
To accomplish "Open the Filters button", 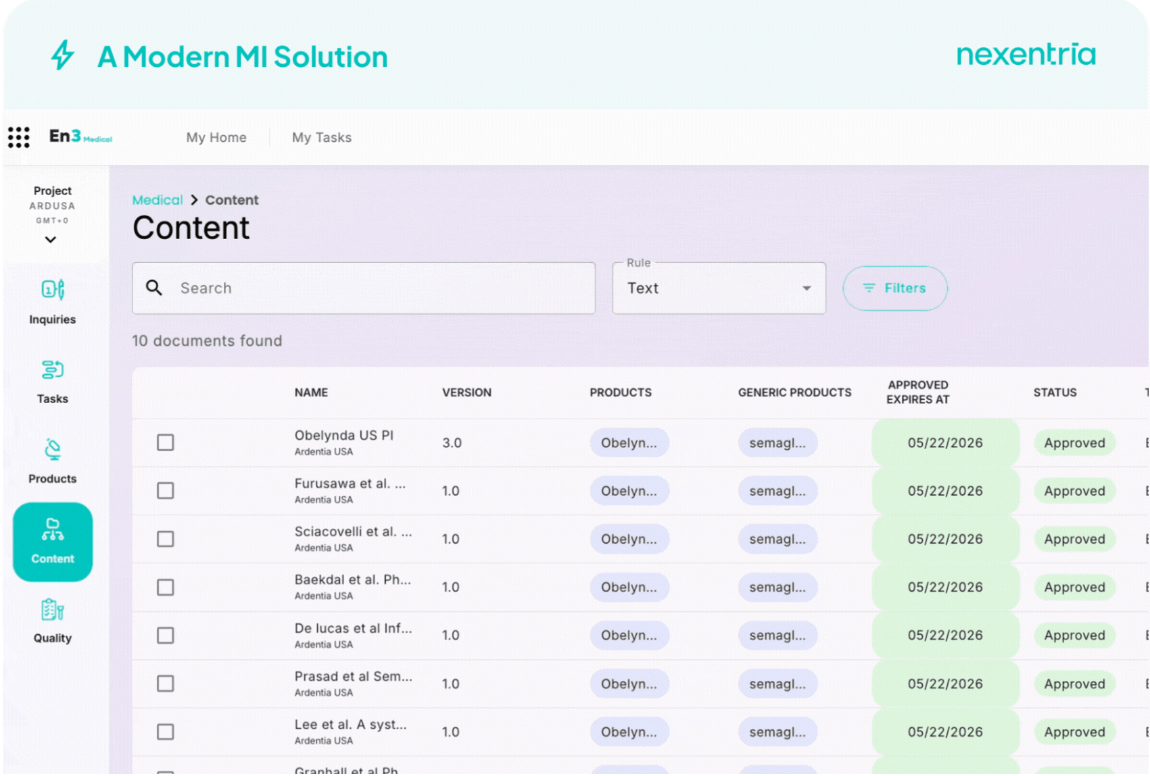I will click(x=894, y=288).
